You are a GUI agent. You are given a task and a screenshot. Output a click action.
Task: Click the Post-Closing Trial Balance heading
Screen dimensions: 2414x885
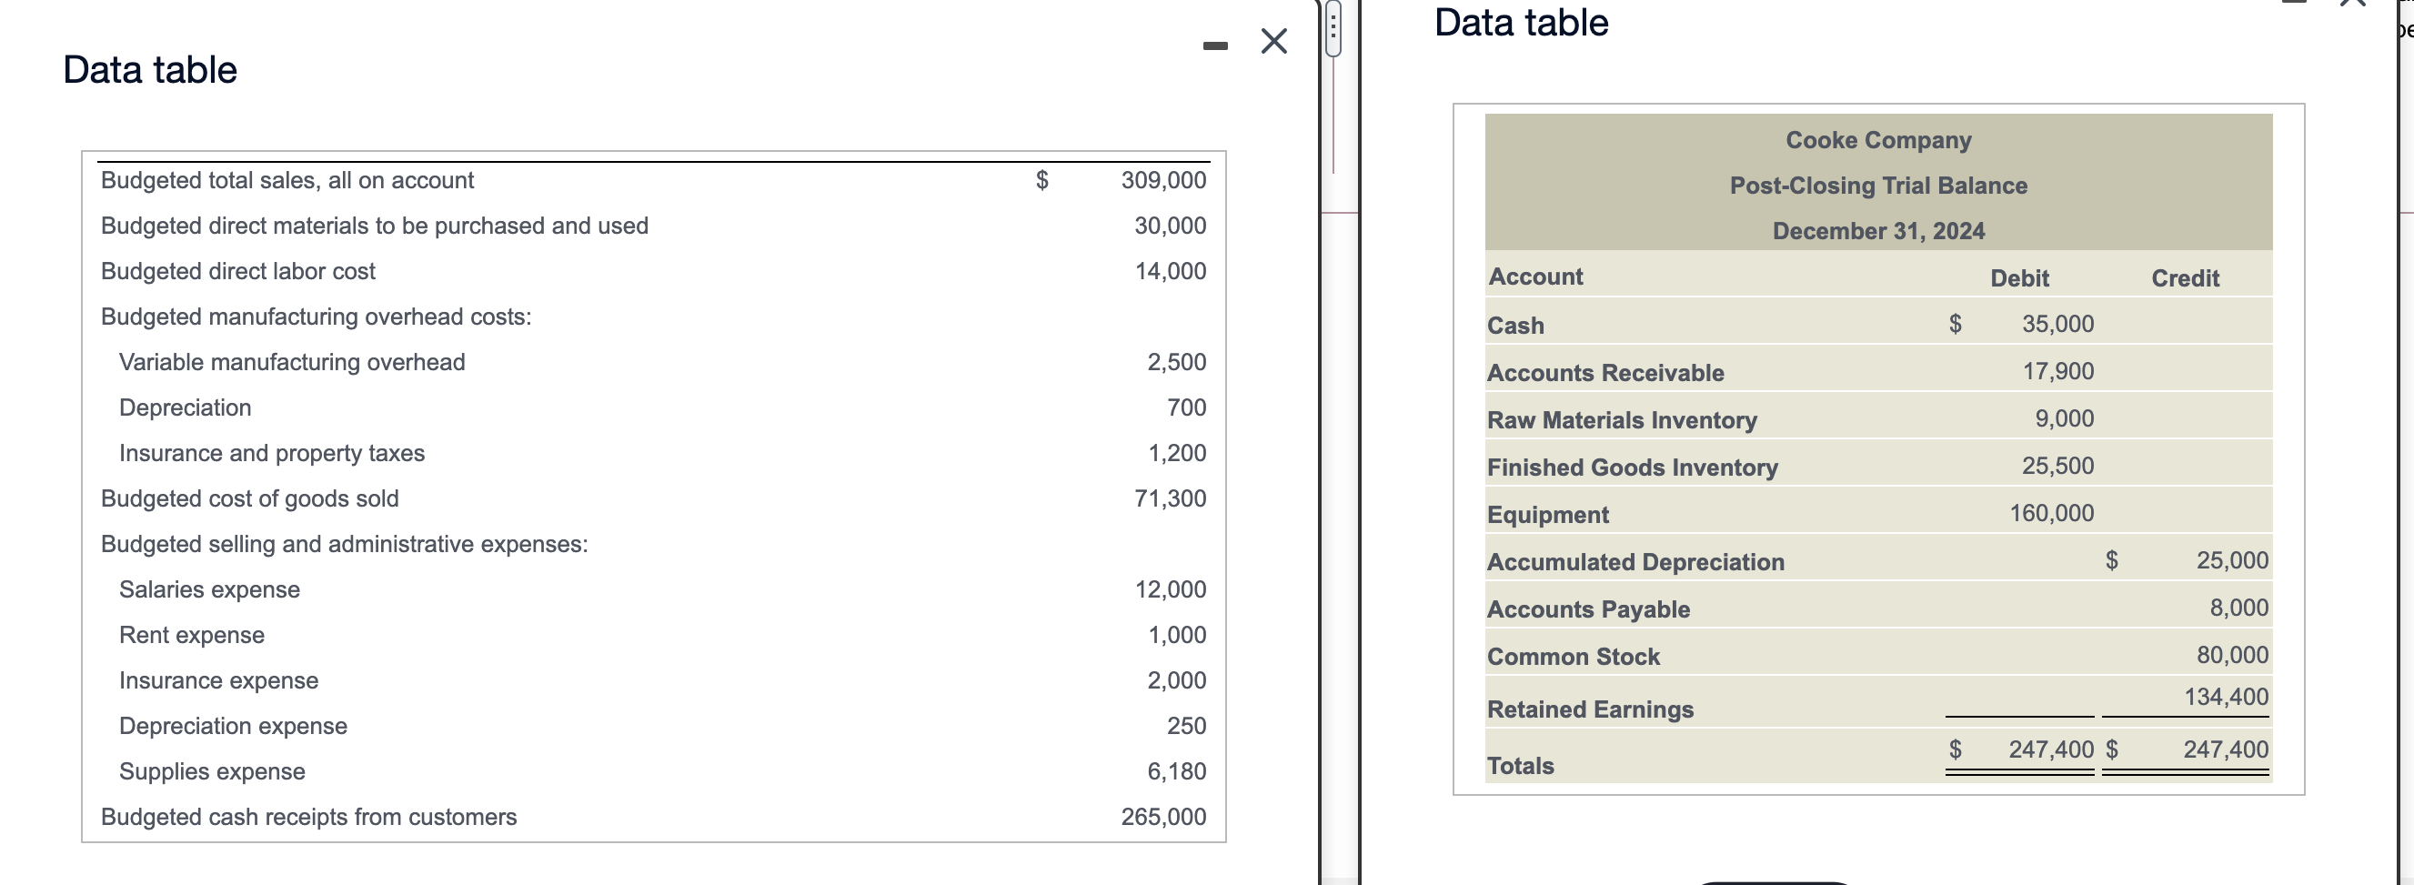click(x=1877, y=185)
